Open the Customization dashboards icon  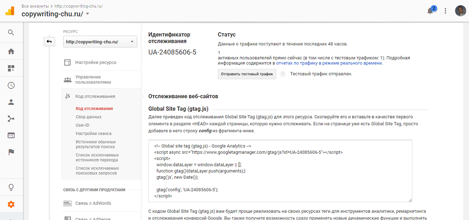click(11, 68)
